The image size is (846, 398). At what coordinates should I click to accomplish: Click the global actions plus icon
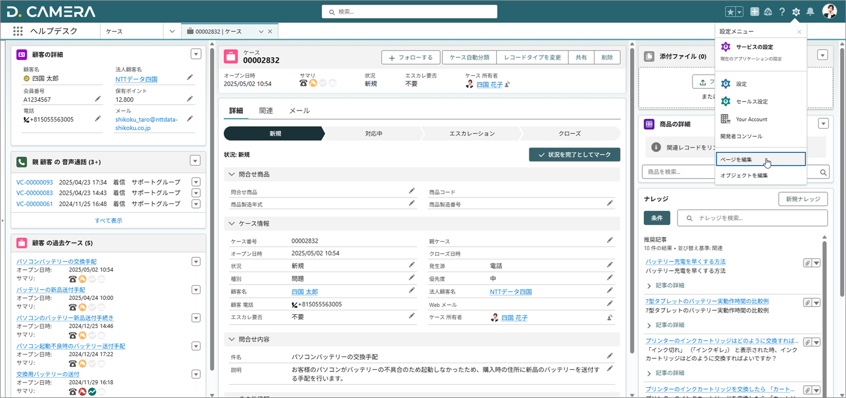pyautogui.click(x=754, y=12)
